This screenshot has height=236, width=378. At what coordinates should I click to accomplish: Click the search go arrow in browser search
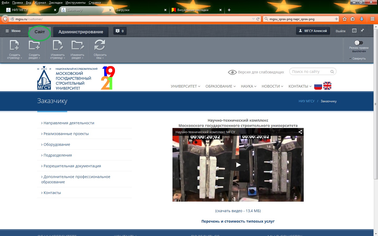[x=336, y=19]
